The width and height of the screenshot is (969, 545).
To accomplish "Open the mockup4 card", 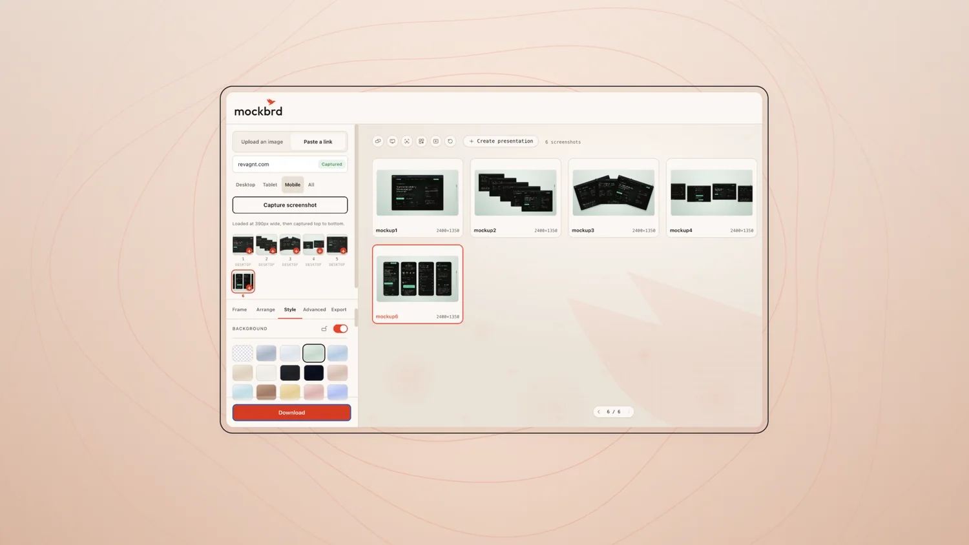I will tap(711, 198).
